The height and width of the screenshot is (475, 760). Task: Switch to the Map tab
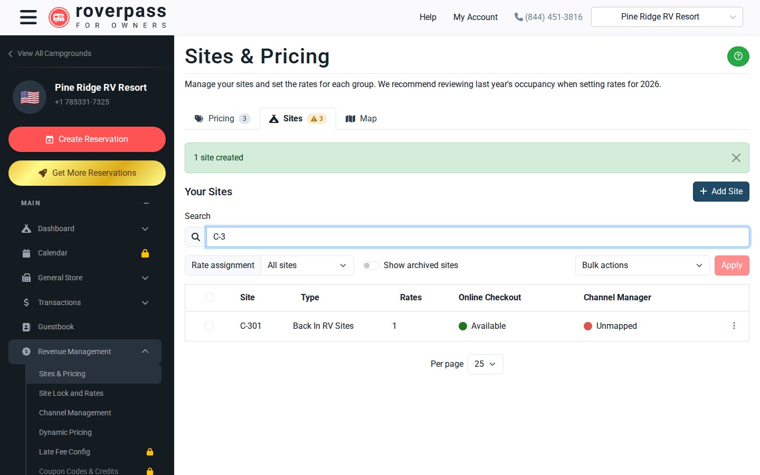[x=361, y=119]
